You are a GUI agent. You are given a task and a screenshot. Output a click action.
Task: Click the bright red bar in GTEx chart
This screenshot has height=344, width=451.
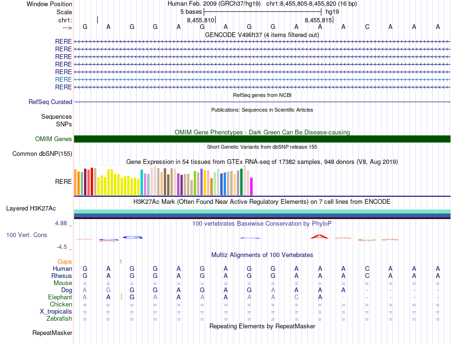92,182
